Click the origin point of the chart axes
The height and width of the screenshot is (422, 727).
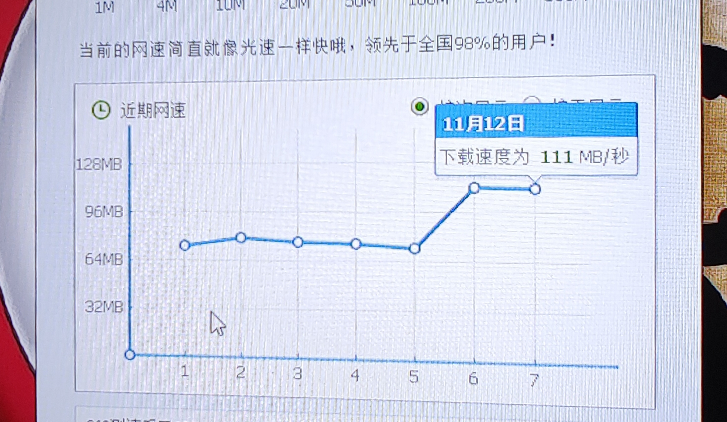click(130, 355)
